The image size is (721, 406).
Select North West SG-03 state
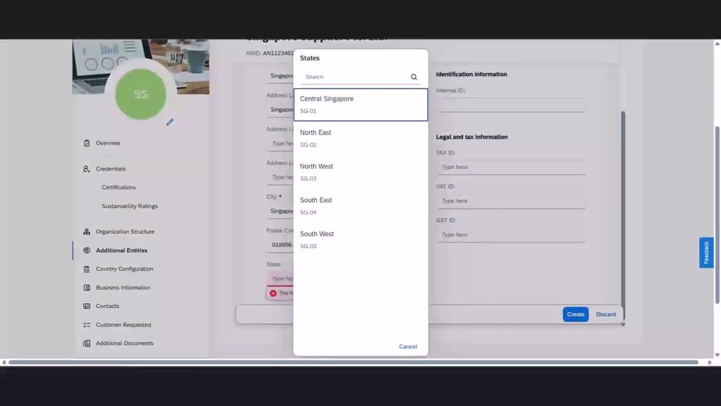[360, 172]
